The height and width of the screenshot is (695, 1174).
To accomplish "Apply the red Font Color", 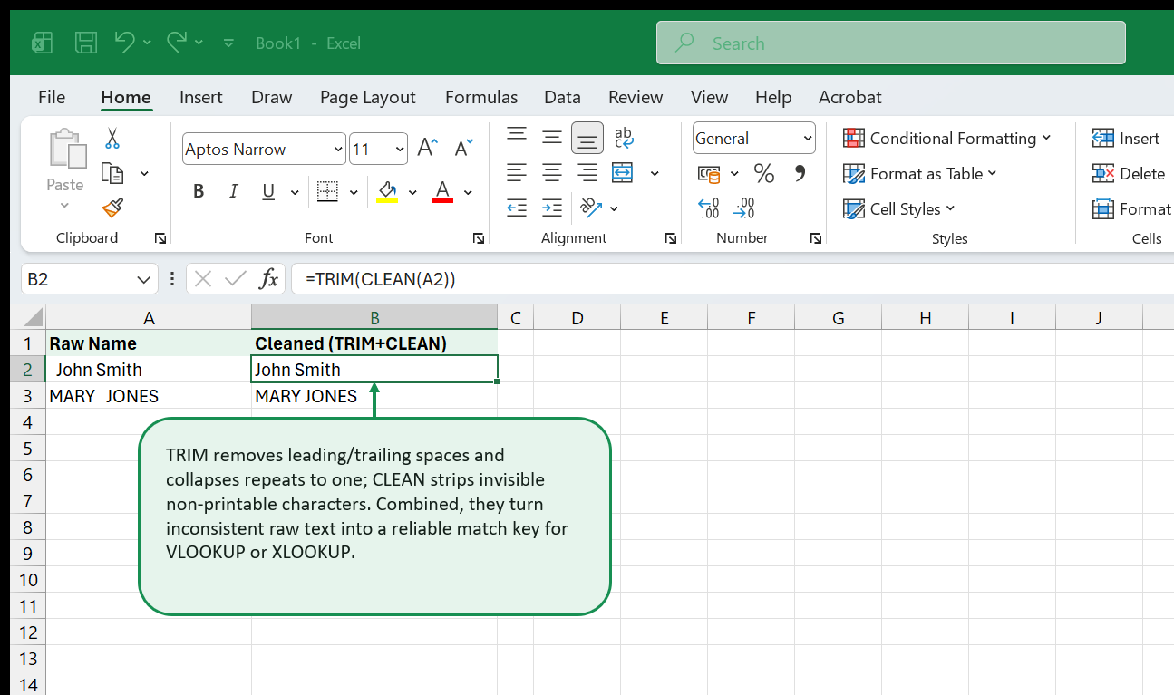I will click(442, 191).
